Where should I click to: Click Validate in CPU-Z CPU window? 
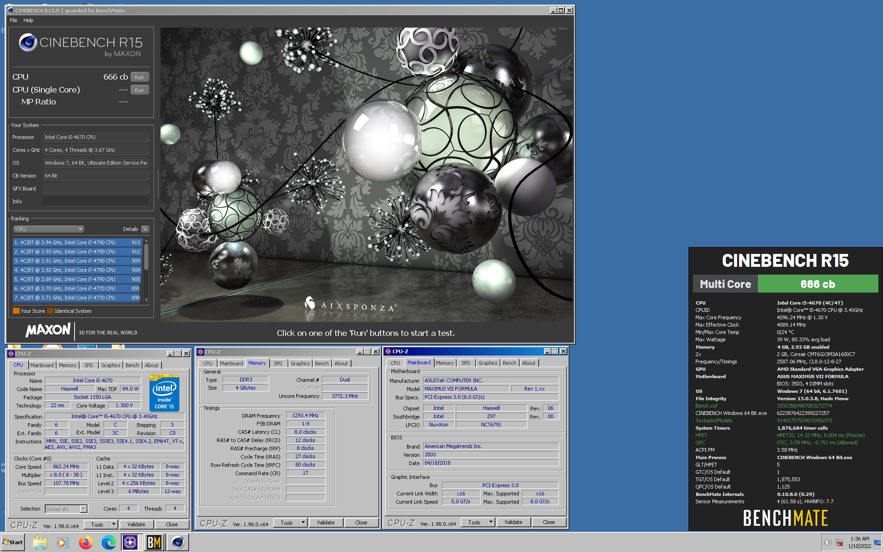(x=136, y=524)
